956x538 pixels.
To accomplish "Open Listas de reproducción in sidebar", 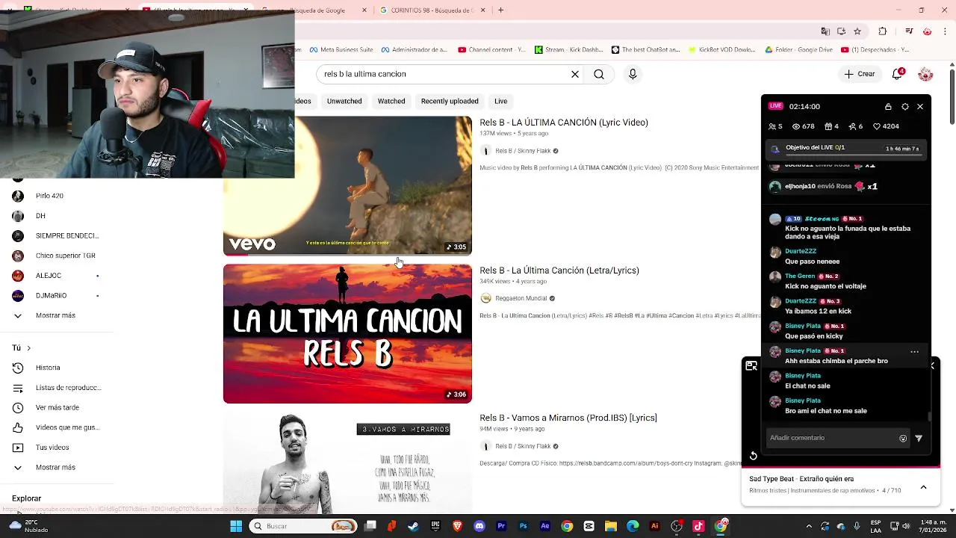I will 57,387.
